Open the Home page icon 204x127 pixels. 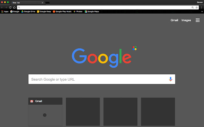coord(14,7)
